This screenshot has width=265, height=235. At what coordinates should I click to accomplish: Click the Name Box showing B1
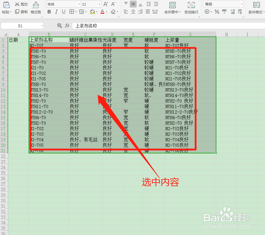[20, 26]
